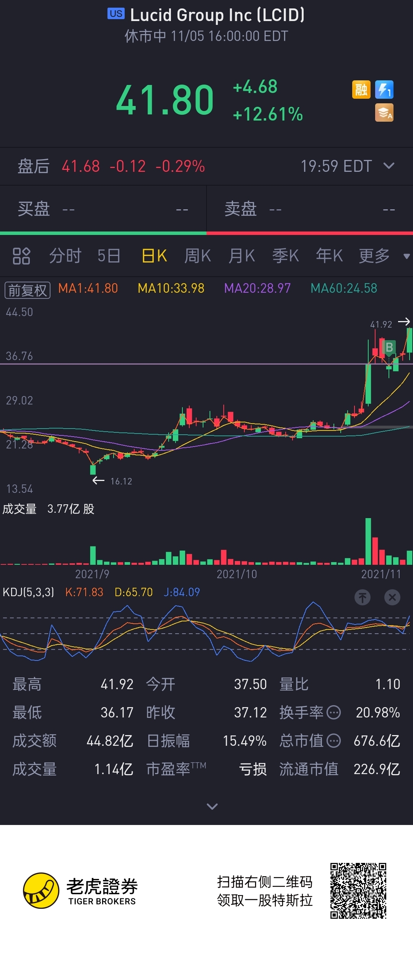413x957 pixels.
Task: Switch to 分时 intraday chart tab
Action: tap(65, 256)
